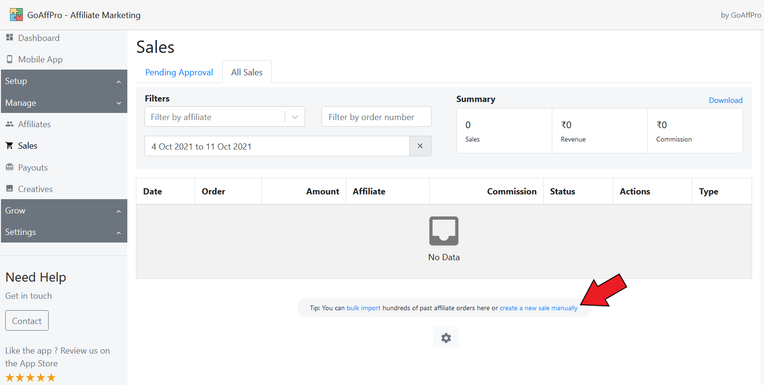This screenshot has width=764, height=385.
Task: Clear the date range with the X button
Action: coord(420,146)
